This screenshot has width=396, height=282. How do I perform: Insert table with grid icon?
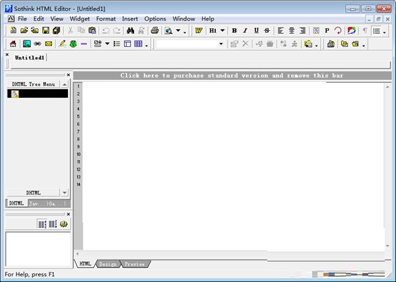tap(139, 44)
